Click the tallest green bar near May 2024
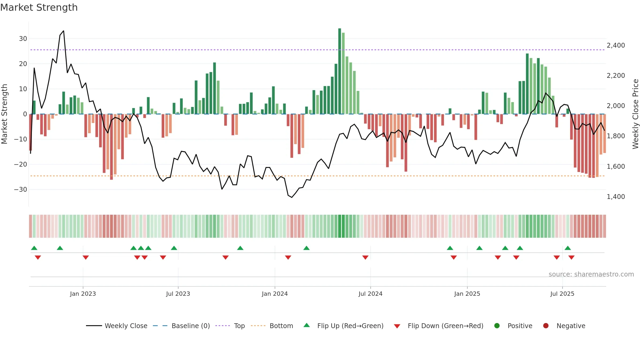The width and height of the screenshot is (643, 361). pos(340,71)
